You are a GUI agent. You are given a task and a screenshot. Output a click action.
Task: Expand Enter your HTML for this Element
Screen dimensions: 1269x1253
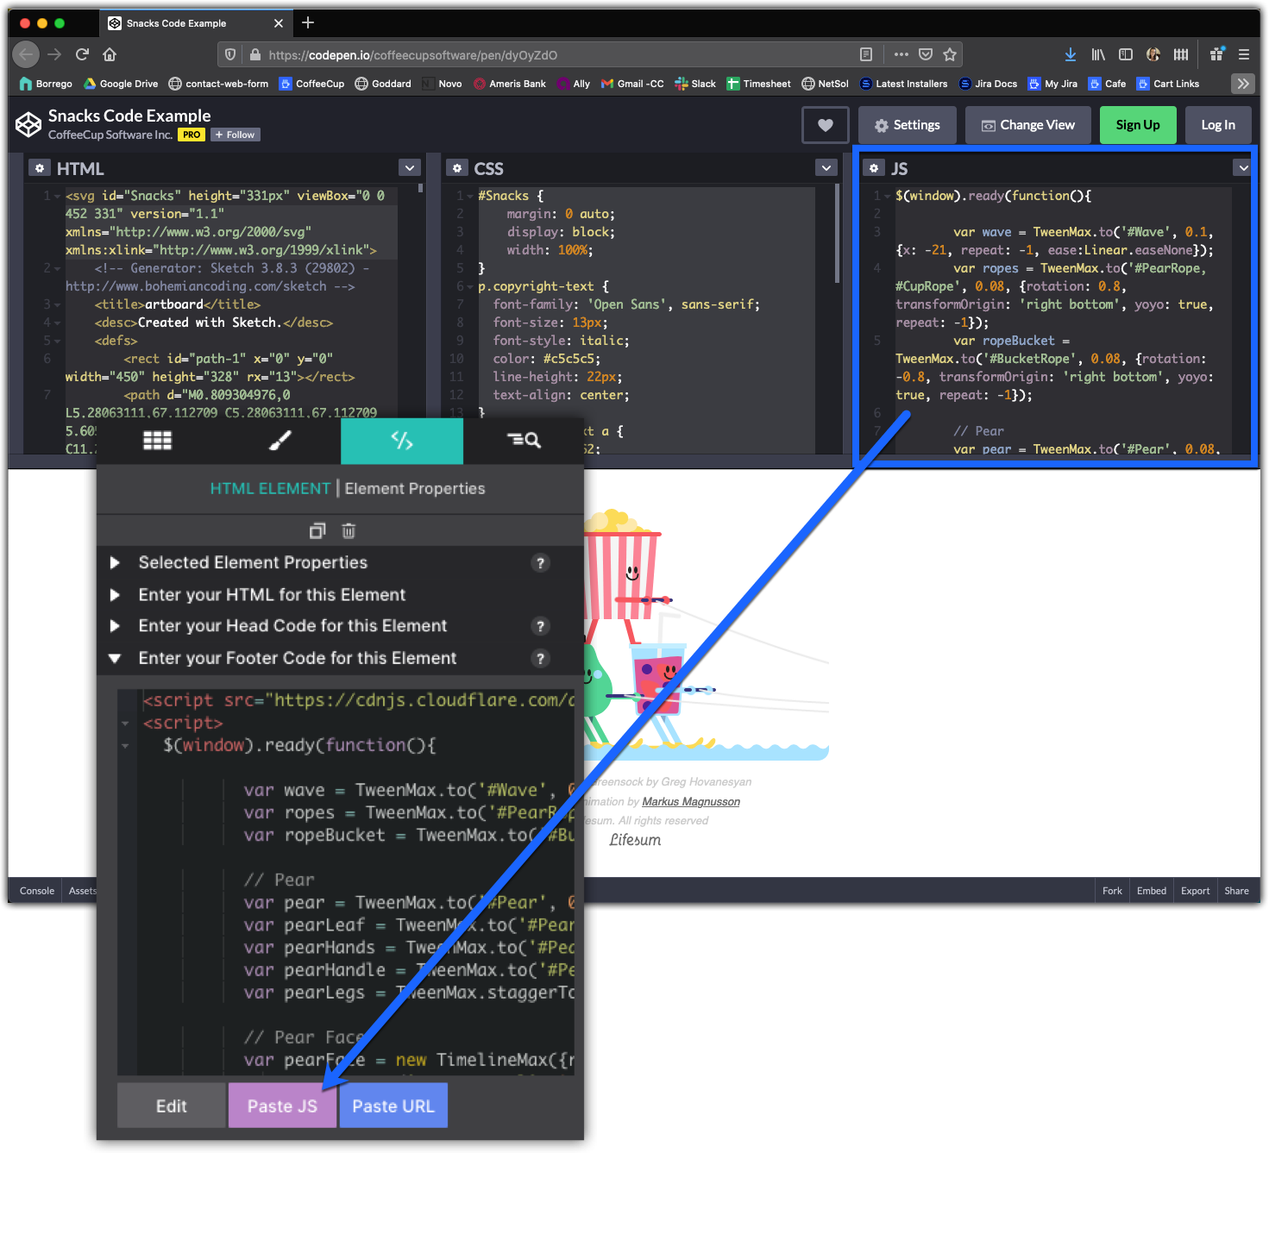115,595
